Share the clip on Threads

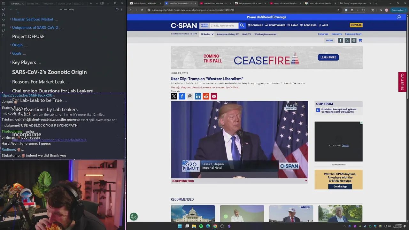point(190,96)
